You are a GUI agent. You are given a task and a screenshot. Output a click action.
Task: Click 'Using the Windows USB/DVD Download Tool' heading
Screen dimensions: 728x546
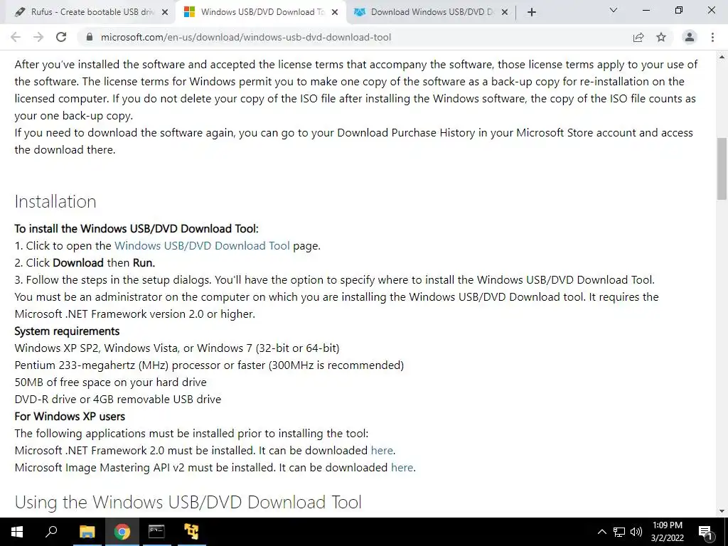188,503
